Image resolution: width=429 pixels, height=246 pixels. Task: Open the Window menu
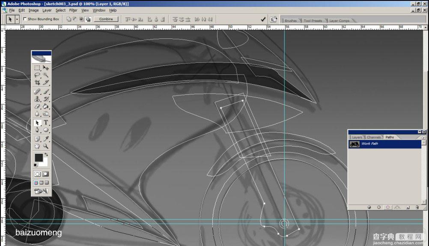[x=99, y=10]
